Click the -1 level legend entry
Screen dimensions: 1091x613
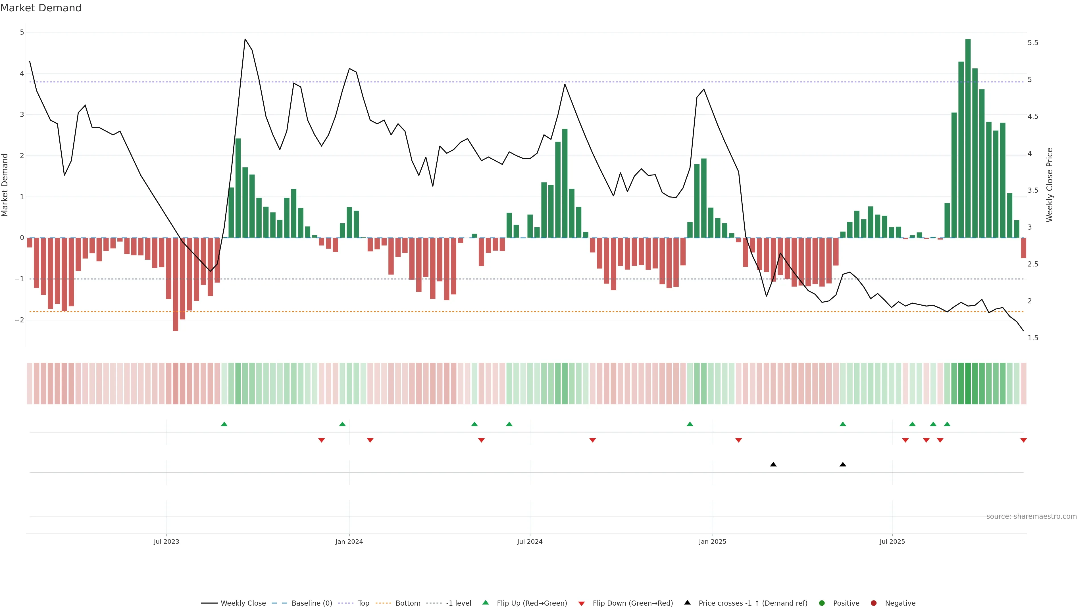tap(458, 603)
